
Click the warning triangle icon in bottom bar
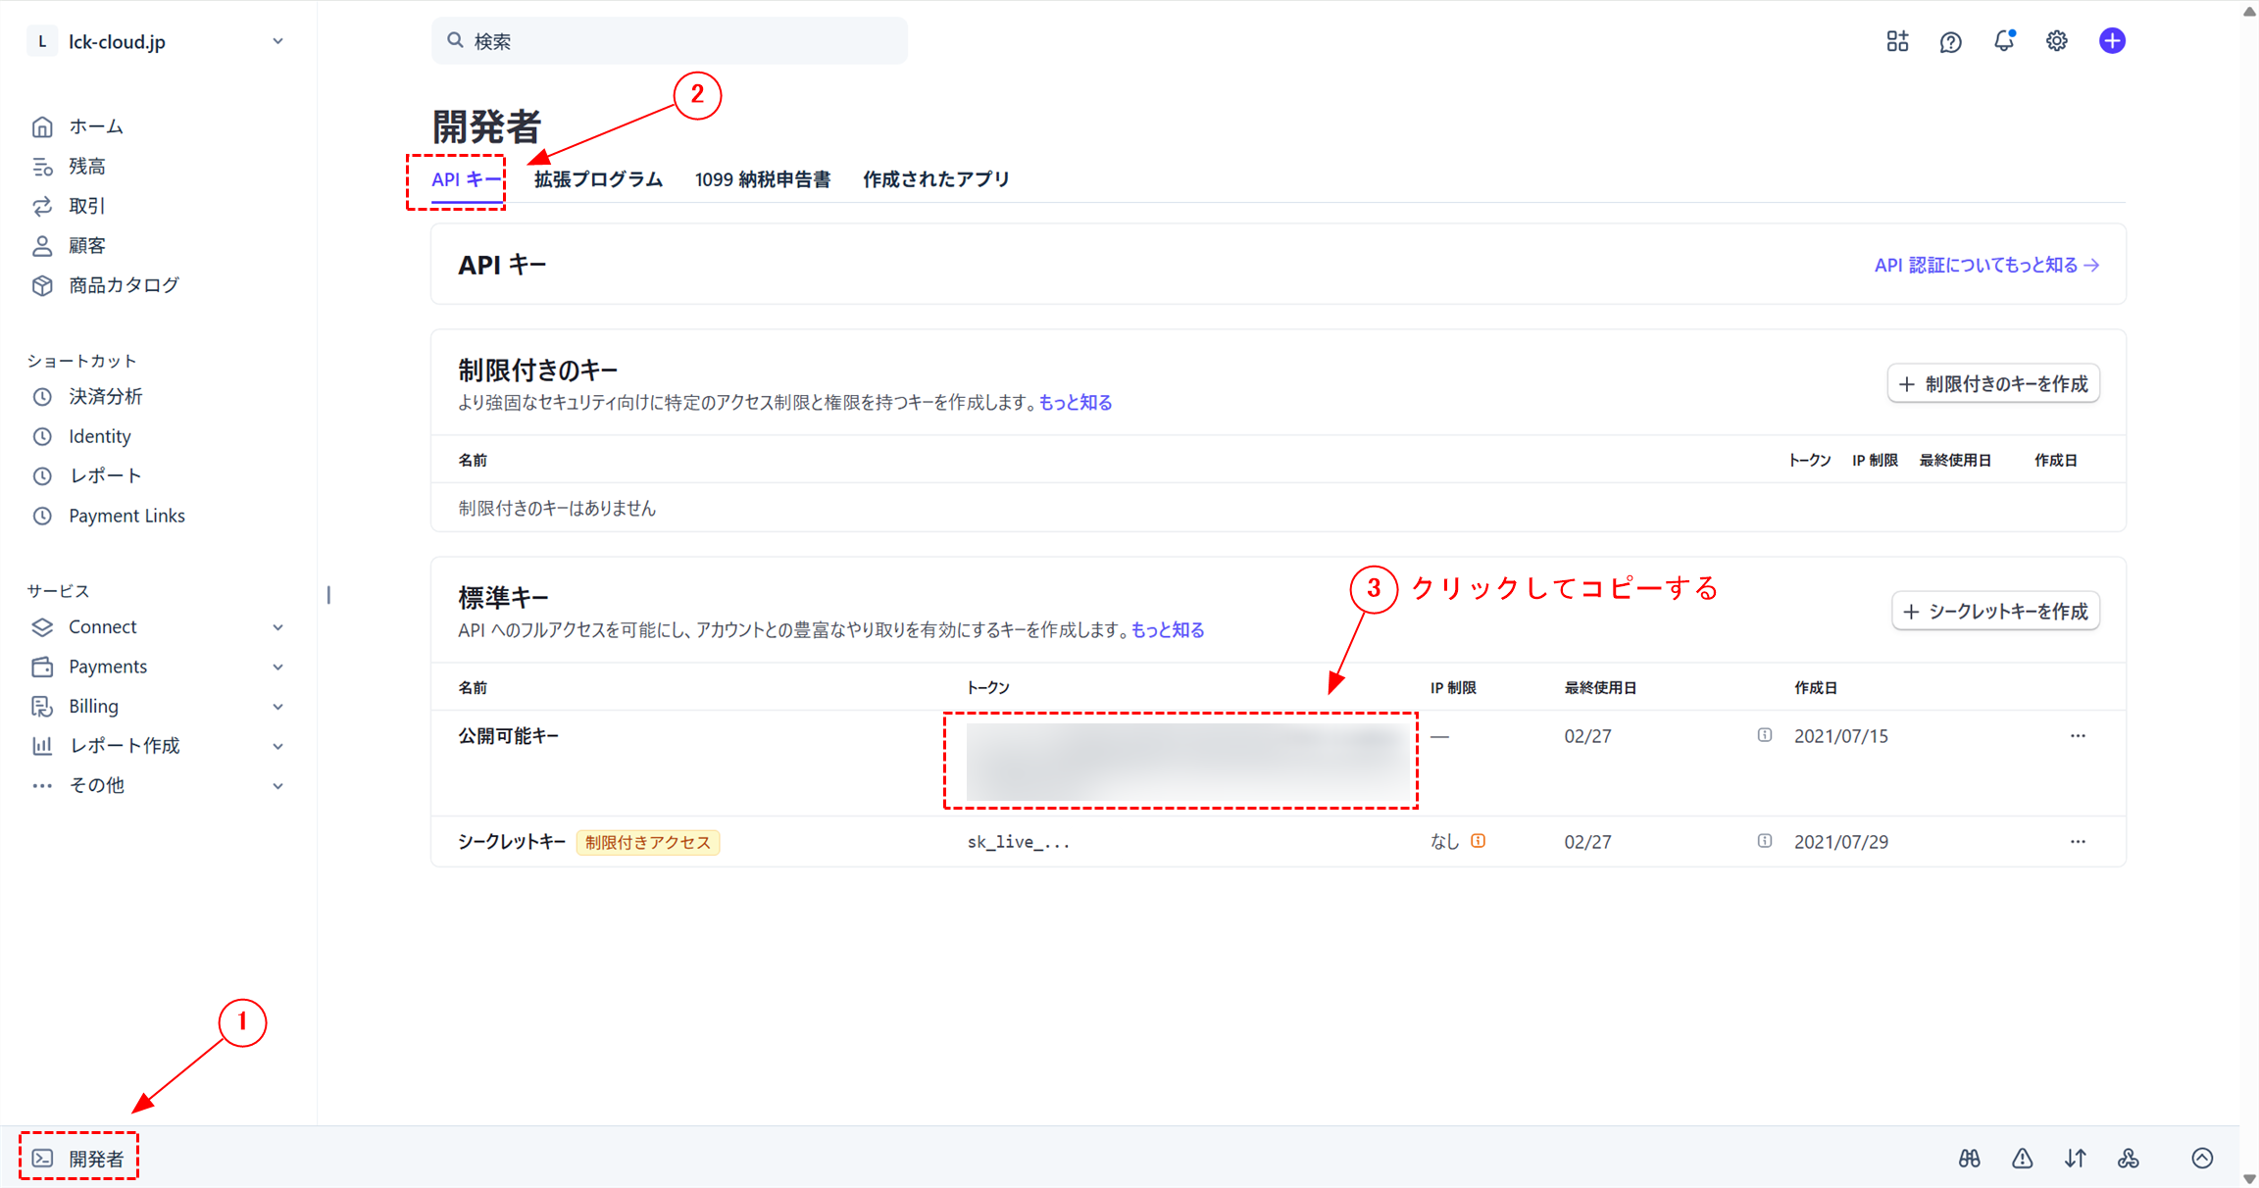[x=2022, y=1159]
